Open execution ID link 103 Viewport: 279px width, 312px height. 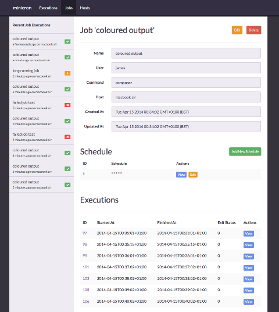click(86, 279)
